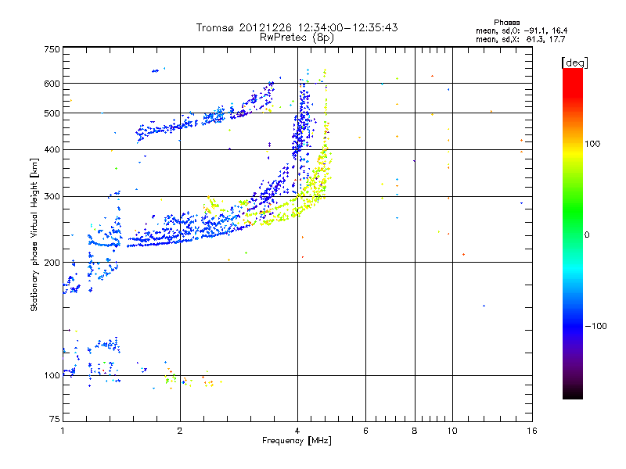Click the colorbar tick label "100"

click(592, 144)
